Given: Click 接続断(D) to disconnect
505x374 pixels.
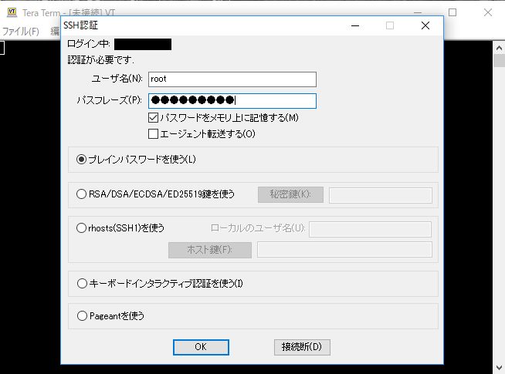Looking at the screenshot, I should click(302, 347).
